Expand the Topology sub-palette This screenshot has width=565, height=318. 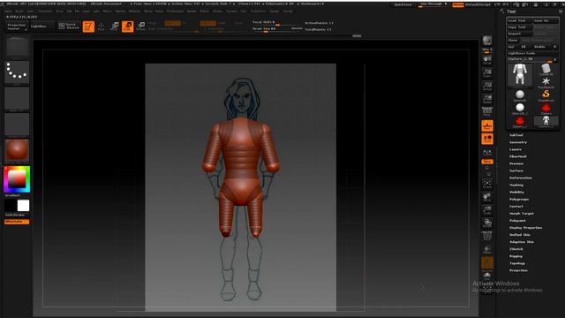click(517, 263)
